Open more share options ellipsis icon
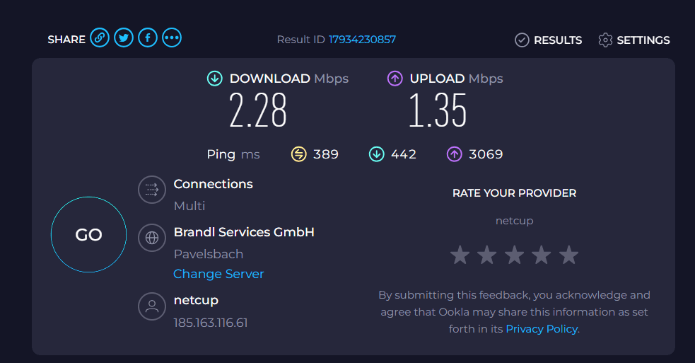 click(172, 38)
